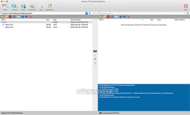Click the new folder icon in remote pane

point(104,17)
